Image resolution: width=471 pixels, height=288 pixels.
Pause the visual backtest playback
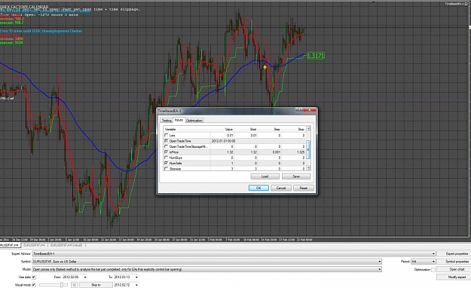coord(74,285)
